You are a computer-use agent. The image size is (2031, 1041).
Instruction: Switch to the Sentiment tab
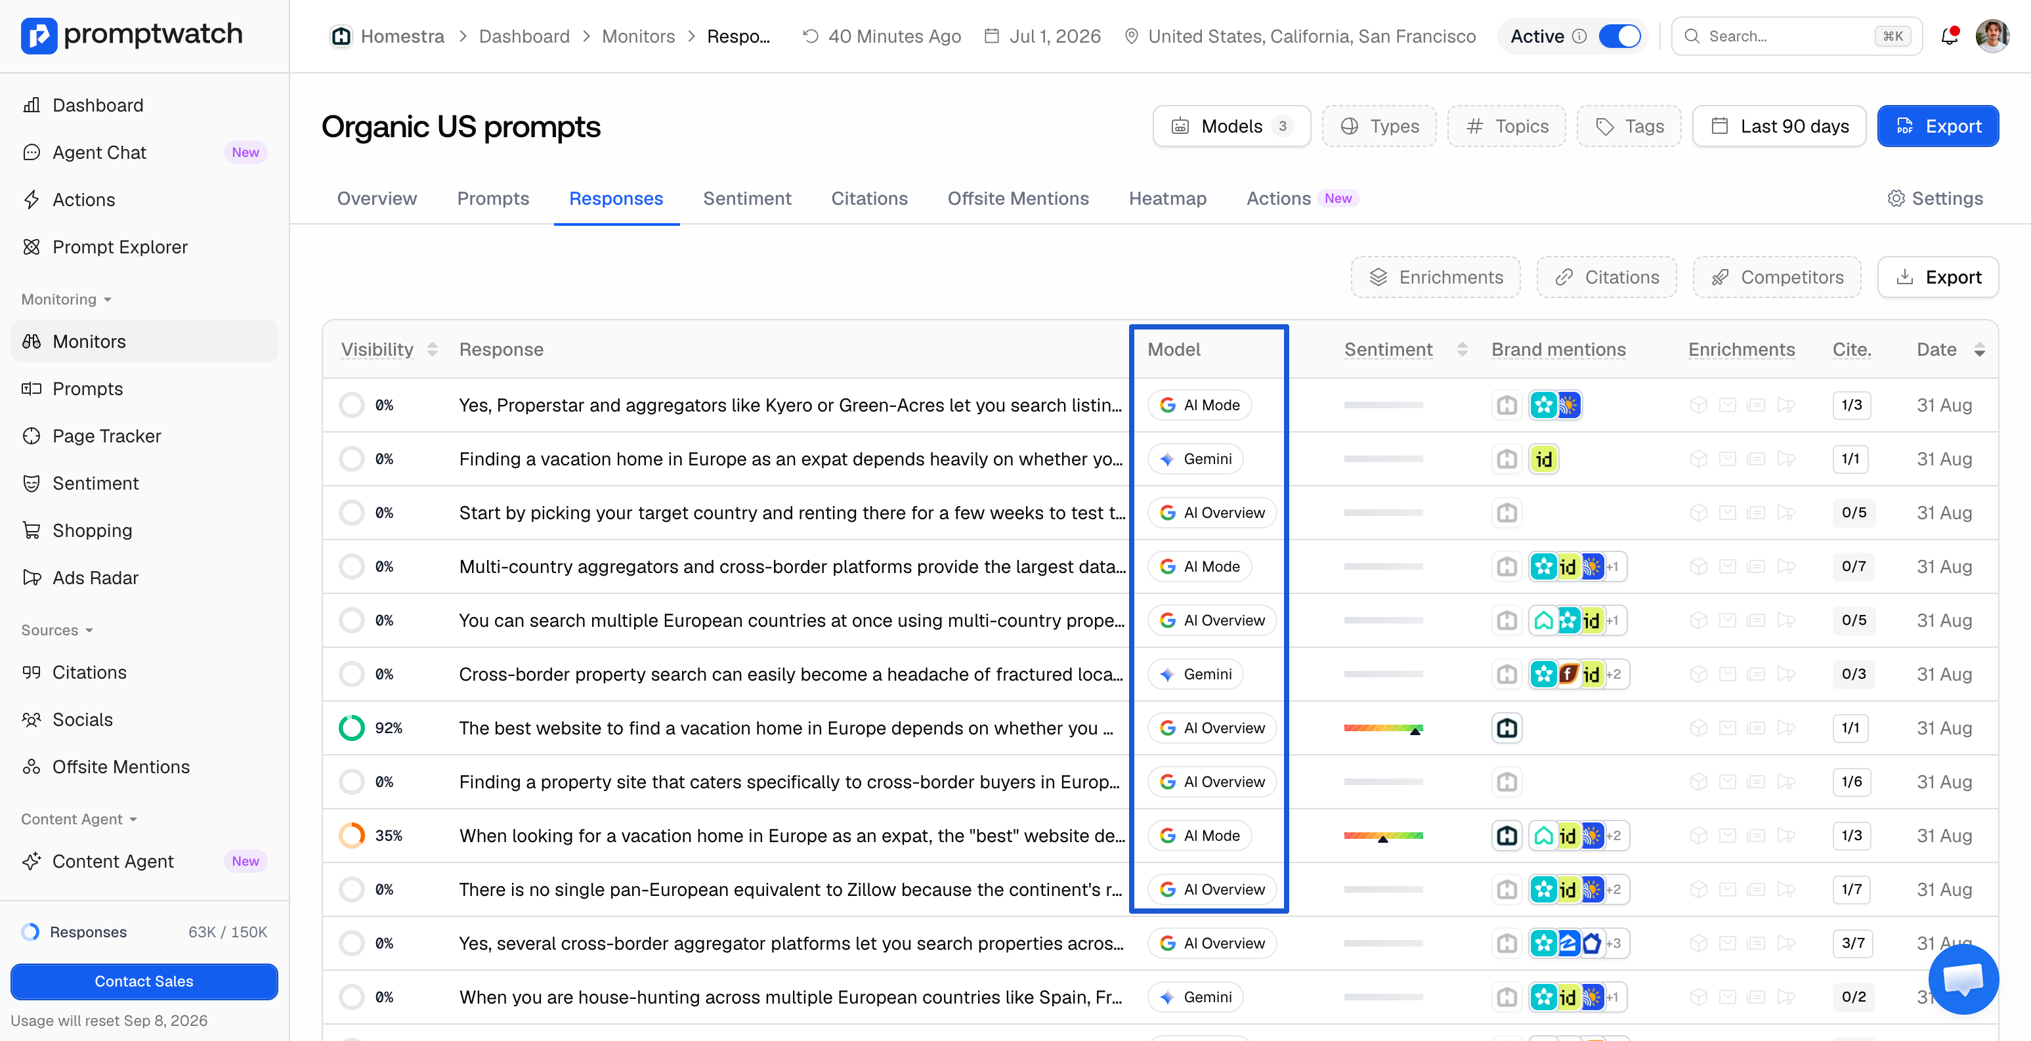click(746, 199)
